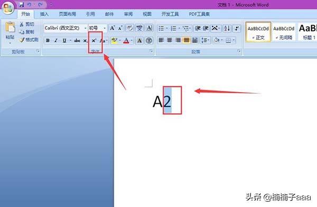Activate the 格式刷 format painter
The width and height of the screenshot is (317, 207).
tap(29, 40)
